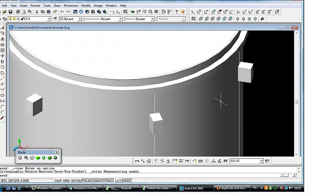Open the Modify menu
The width and height of the screenshot is (314, 196).
tap(86, 6)
